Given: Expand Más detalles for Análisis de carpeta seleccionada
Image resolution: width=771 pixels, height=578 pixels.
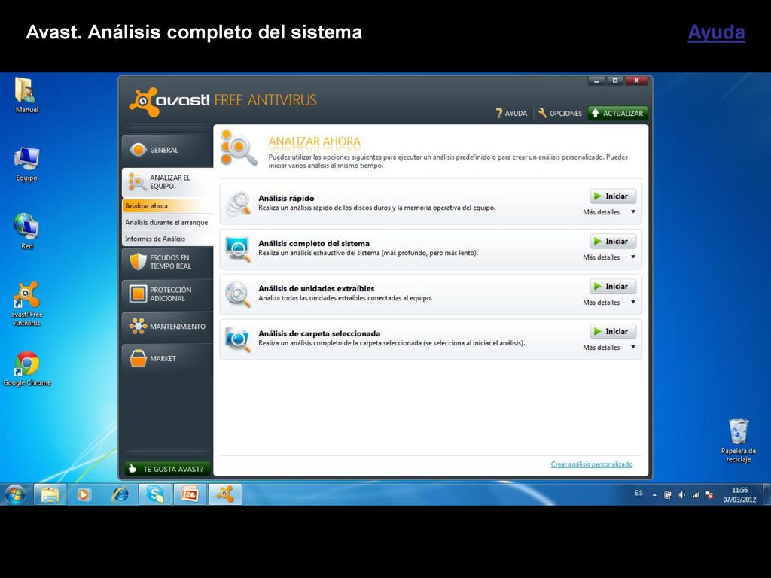Looking at the screenshot, I should coord(609,348).
